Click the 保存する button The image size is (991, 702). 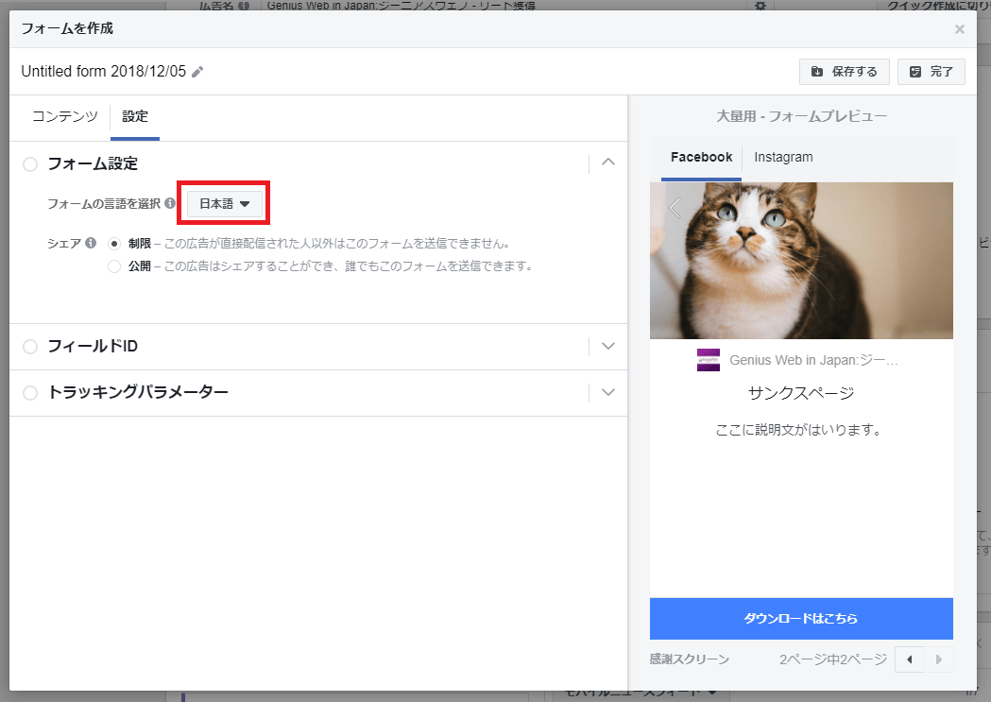(845, 72)
